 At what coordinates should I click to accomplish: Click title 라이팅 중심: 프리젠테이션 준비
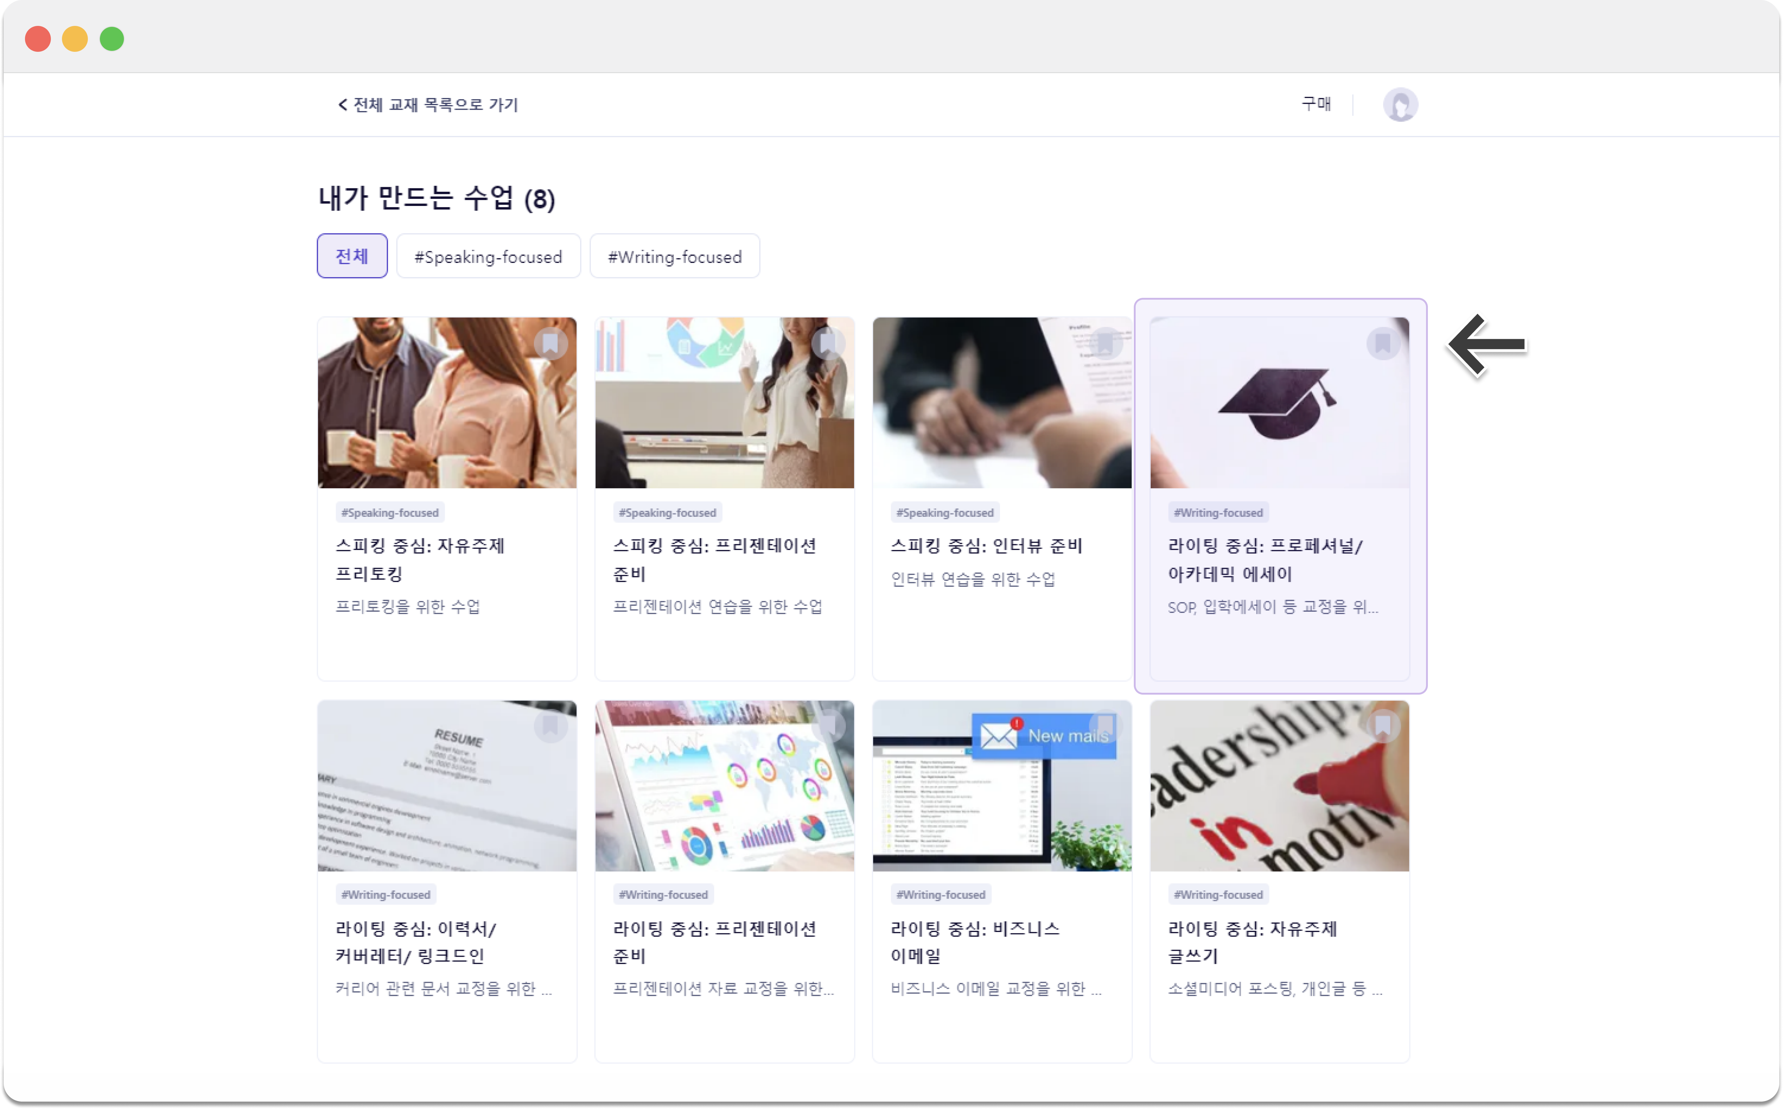pyautogui.click(x=715, y=943)
